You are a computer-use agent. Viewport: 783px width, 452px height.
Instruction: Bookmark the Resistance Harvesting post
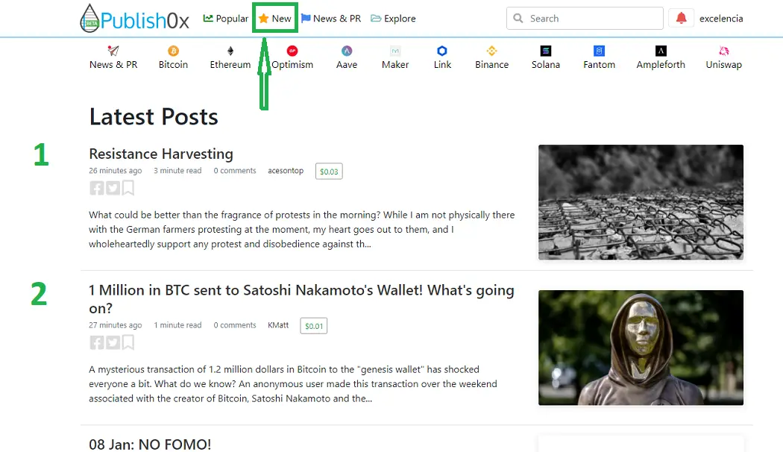coord(128,188)
